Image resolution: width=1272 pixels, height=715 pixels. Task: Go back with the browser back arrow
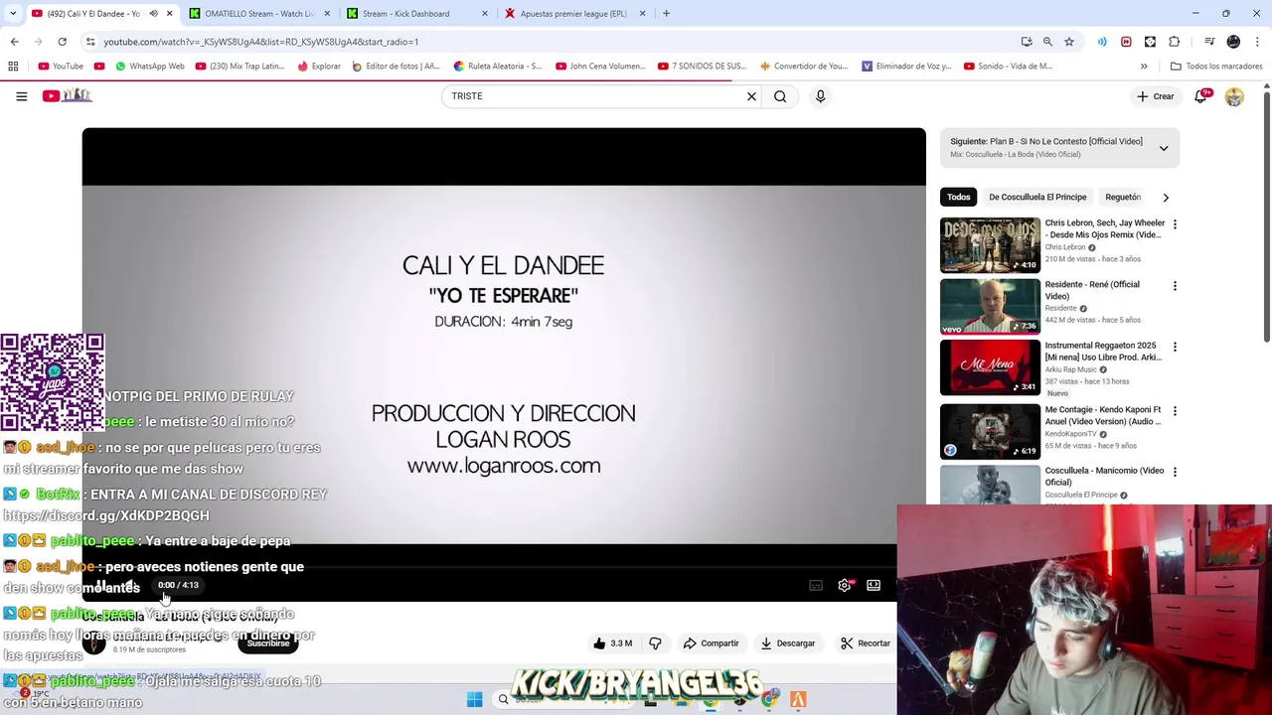click(14, 42)
